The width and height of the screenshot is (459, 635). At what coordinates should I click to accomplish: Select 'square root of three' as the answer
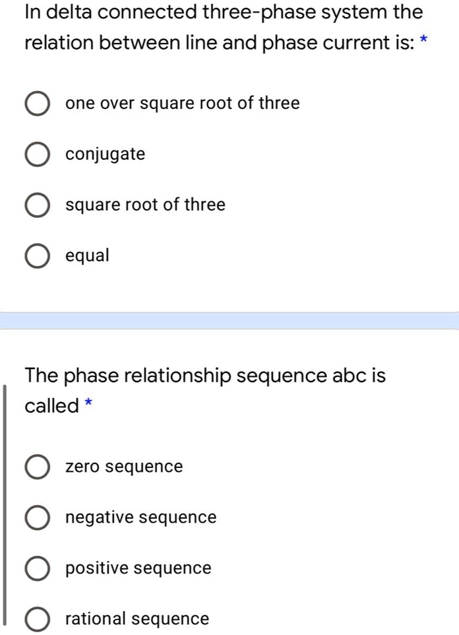click(x=38, y=205)
